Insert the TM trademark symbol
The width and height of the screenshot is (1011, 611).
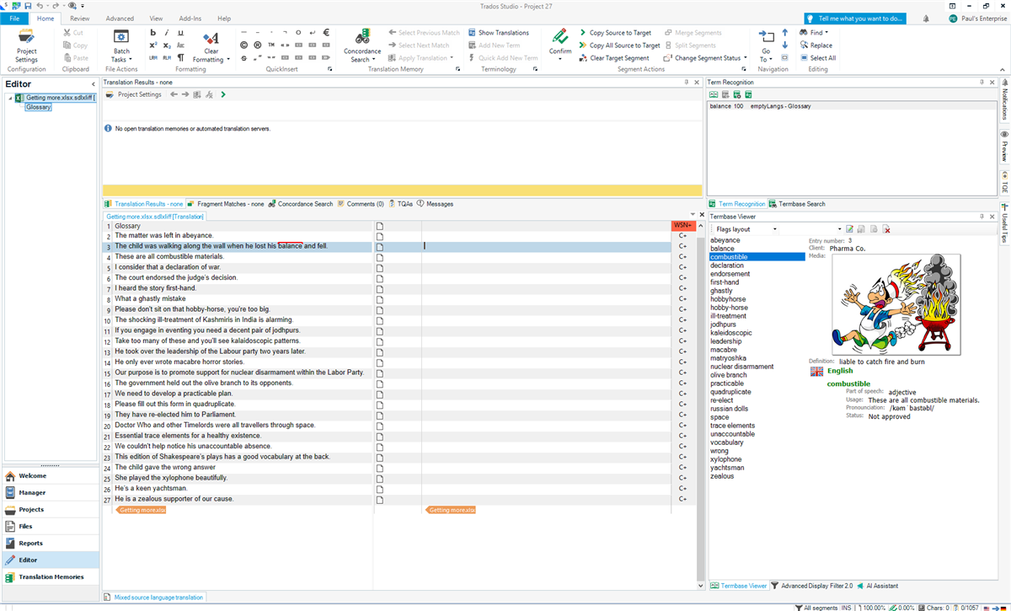point(271,46)
